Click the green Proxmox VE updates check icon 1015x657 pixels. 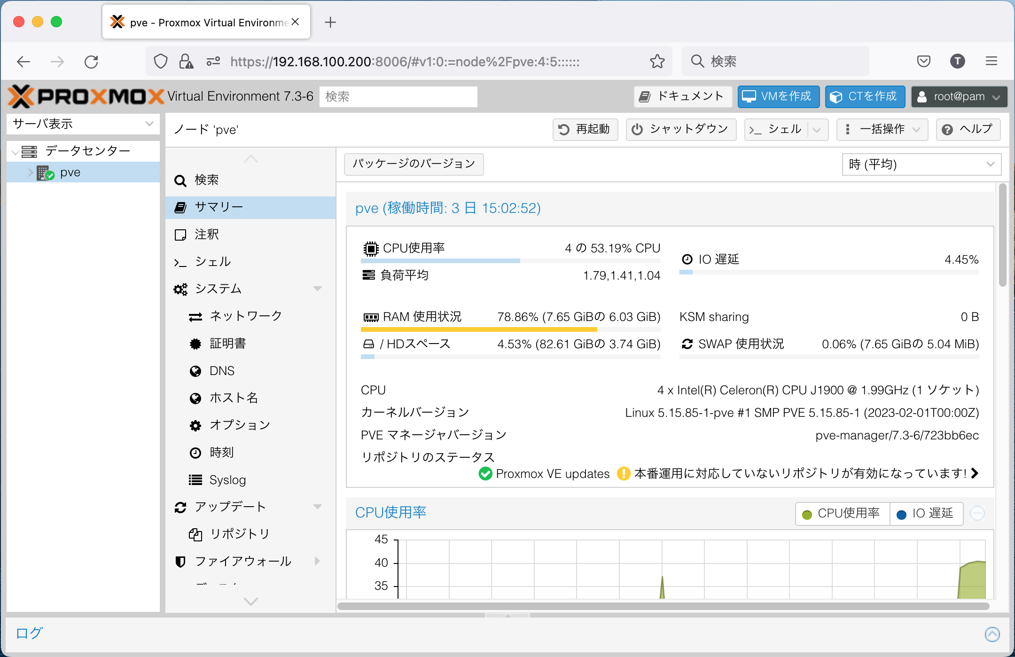click(x=485, y=473)
